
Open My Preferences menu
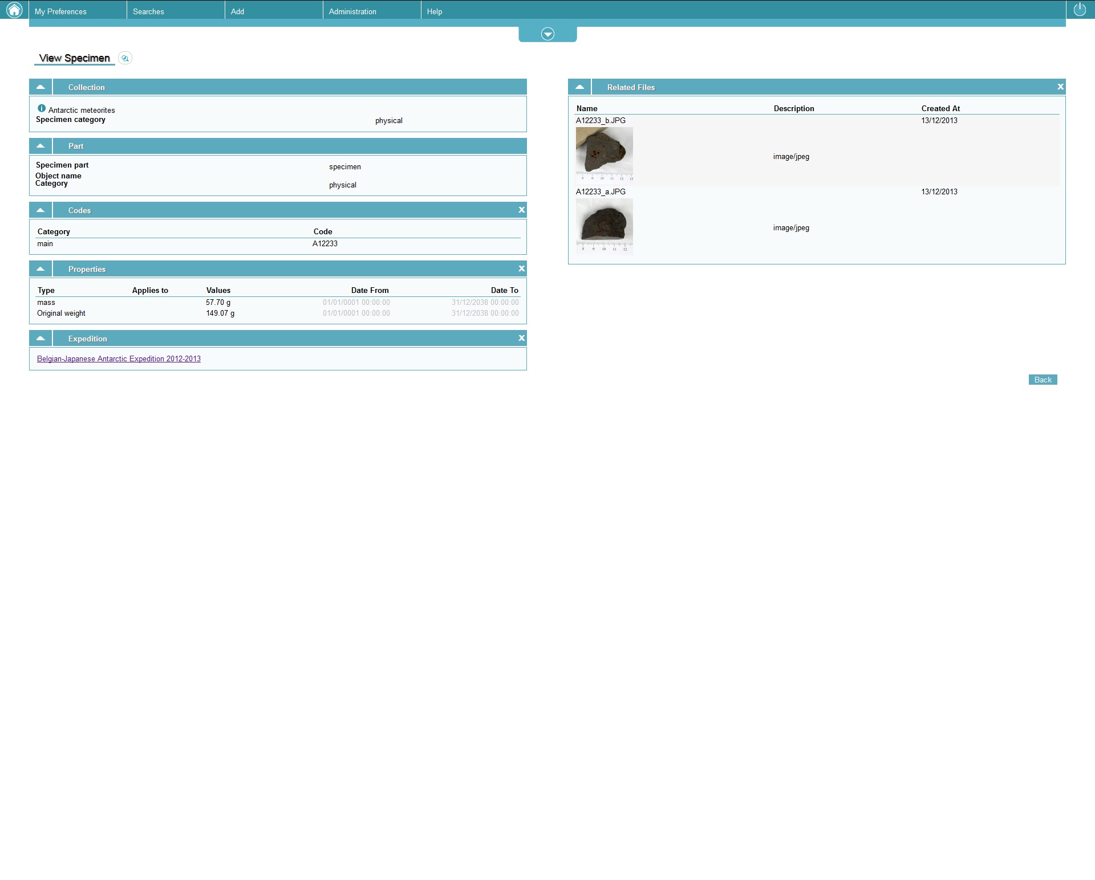click(60, 11)
